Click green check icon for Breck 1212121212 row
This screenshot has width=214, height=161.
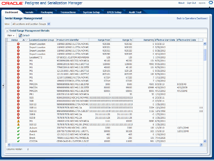coord(18,134)
